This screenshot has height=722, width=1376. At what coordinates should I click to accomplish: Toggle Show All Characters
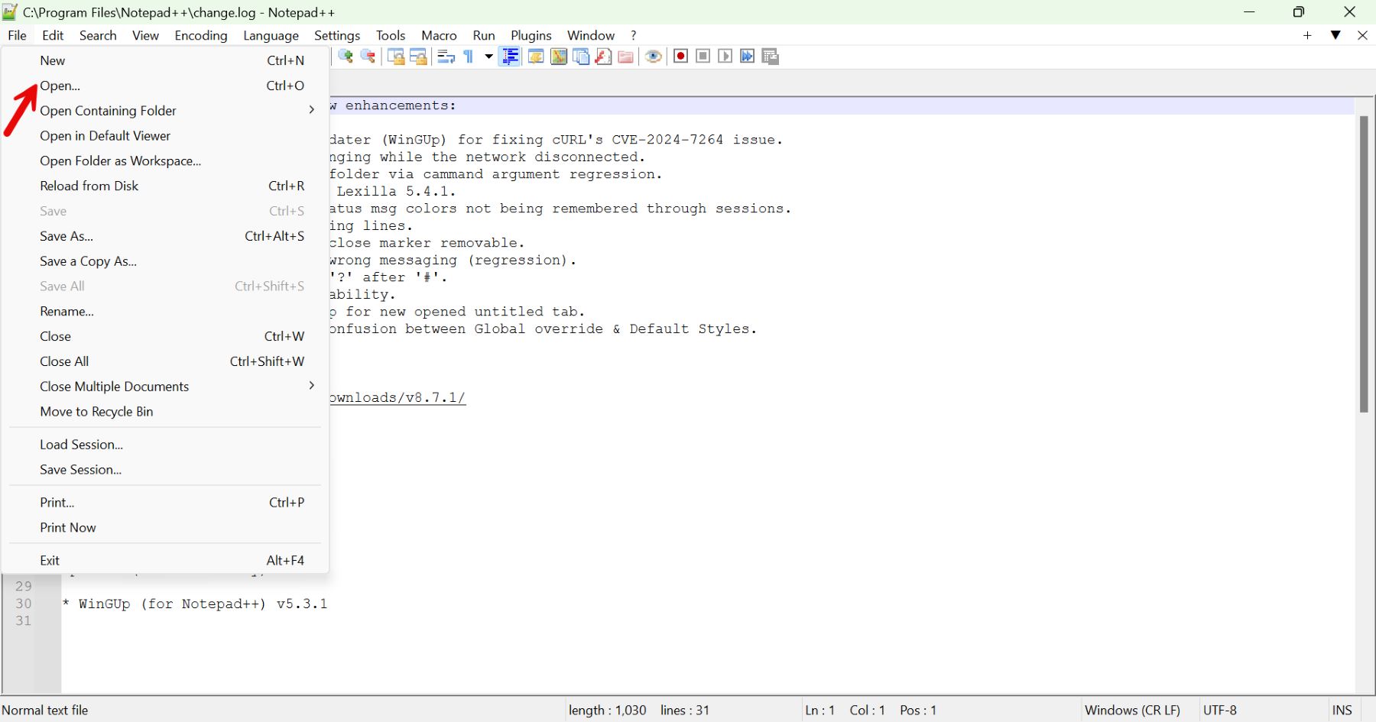(469, 57)
